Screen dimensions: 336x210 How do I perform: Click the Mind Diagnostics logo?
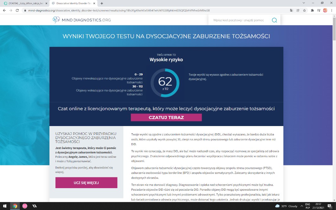[x=82, y=20]
